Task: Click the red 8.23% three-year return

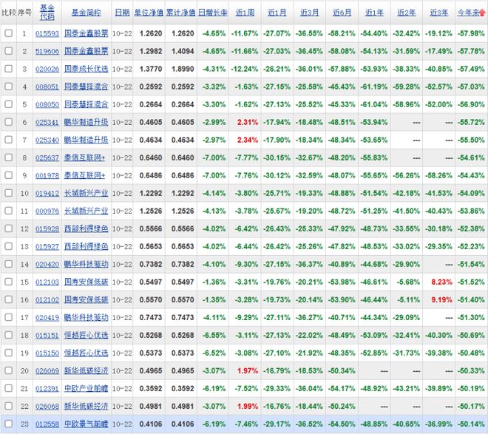Action: (x=441, y=282)
